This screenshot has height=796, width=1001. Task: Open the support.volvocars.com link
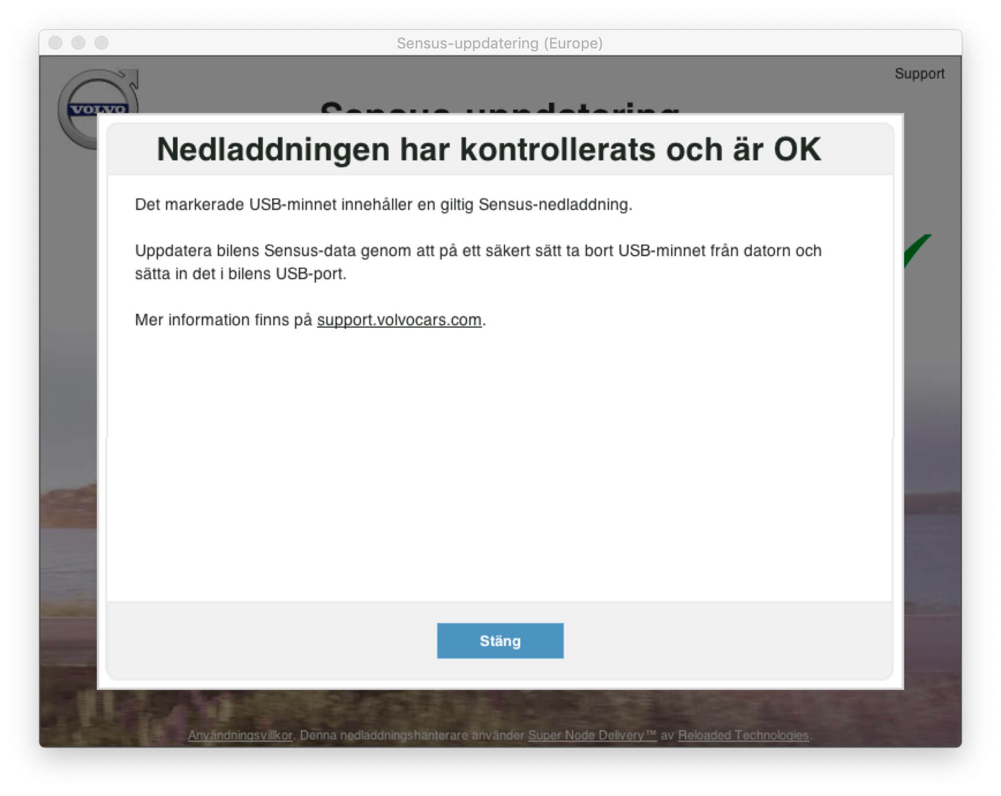point(399,320)
